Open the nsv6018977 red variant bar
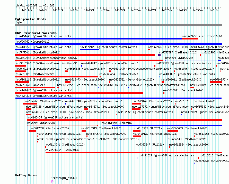Screen dimensions: 229x184 tap(137, 131)
